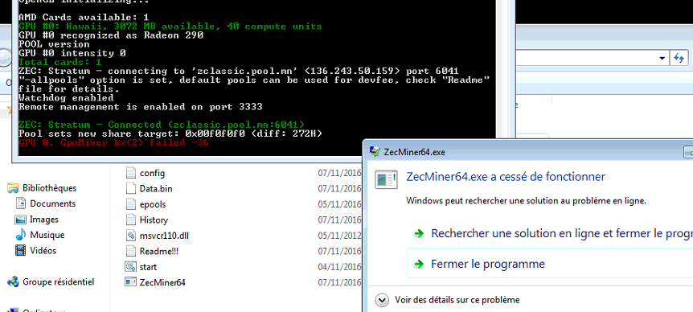Click the green Stratum Connected console line
This screenshot has width=693, height=312.
[162, 125]
